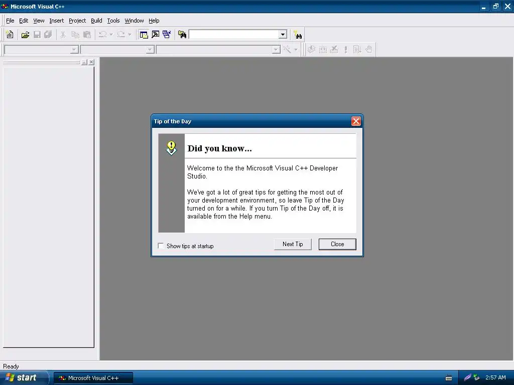Open the Build menu

pos(96,21)
